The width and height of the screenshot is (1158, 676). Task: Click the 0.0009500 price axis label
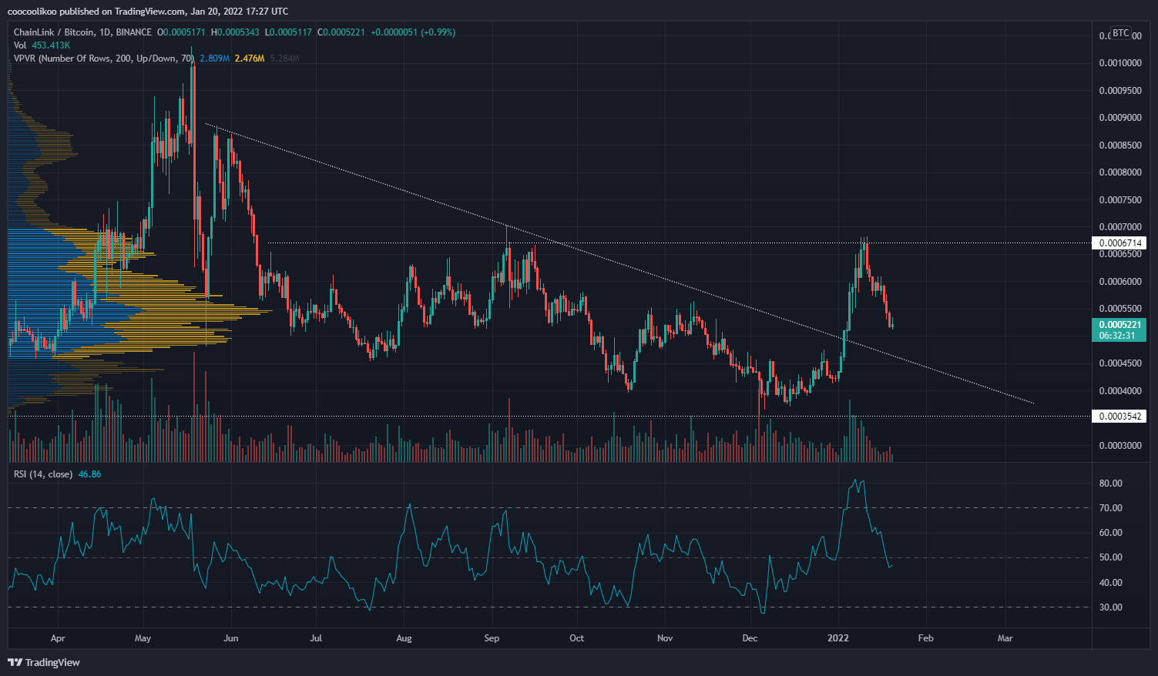(x=1120, y=91)
